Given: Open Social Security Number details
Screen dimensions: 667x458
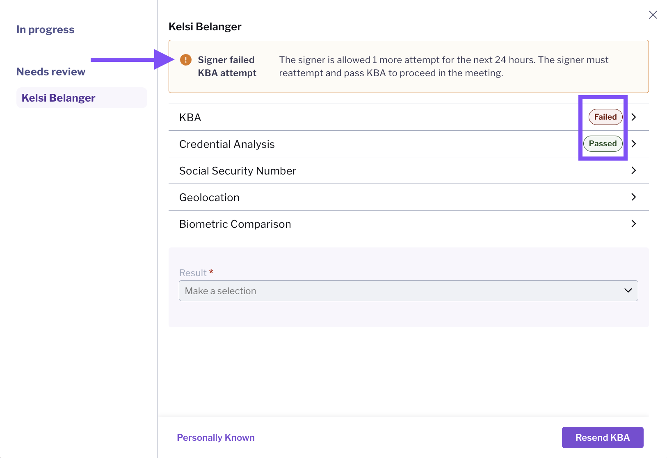Looking at the screenshot, I should (x=634, y=170).
